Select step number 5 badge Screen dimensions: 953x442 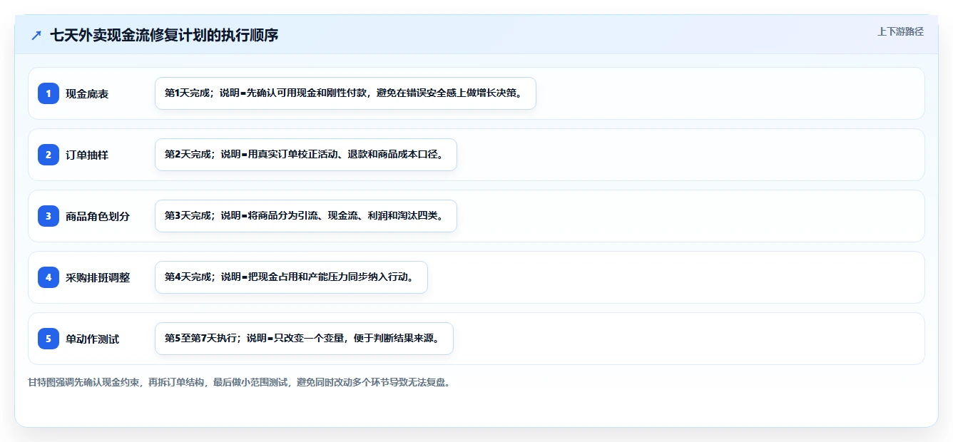click(x=49, y=339)
